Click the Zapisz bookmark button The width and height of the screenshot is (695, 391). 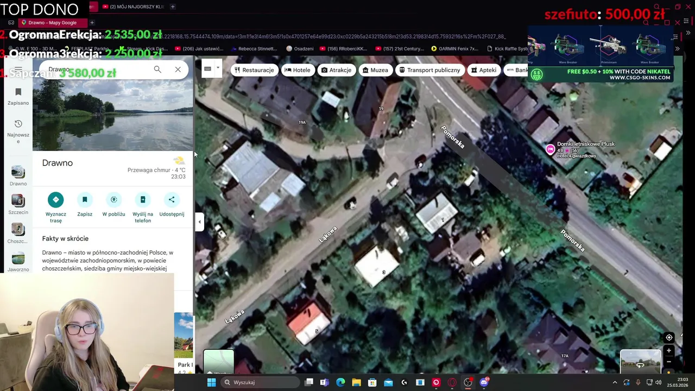85,205
